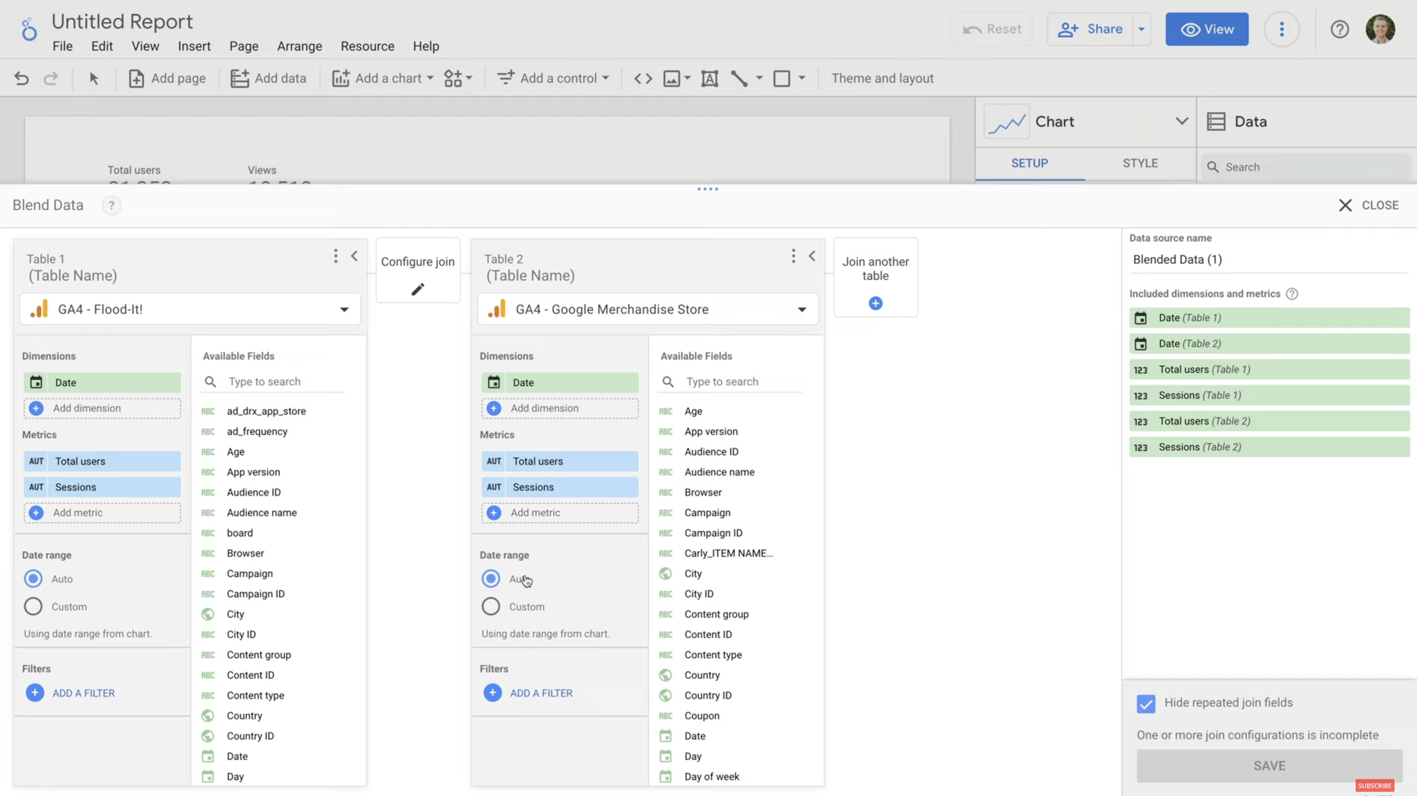Click the embed URL code icon
This screenshot has width=1417, height=796.
click(643, 78)
